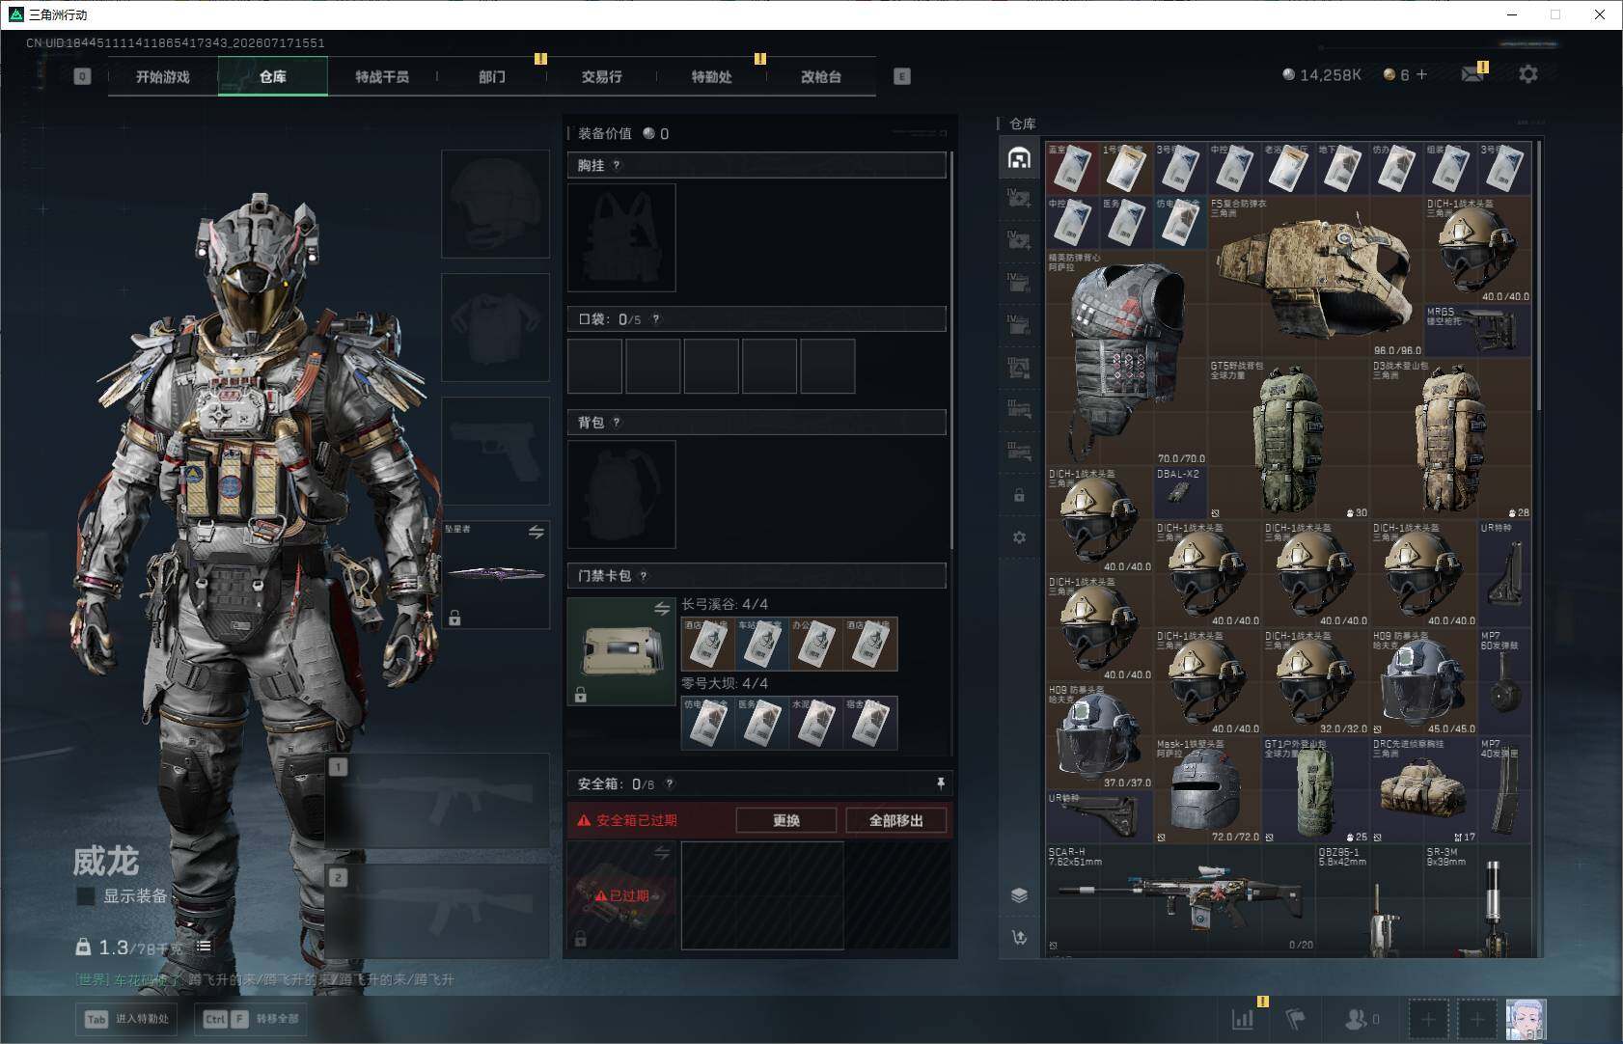The image size is (1623, 1044).
Task: Select the DRC先进侦察胸挂 chest rig
Action: click(1424, 790)
